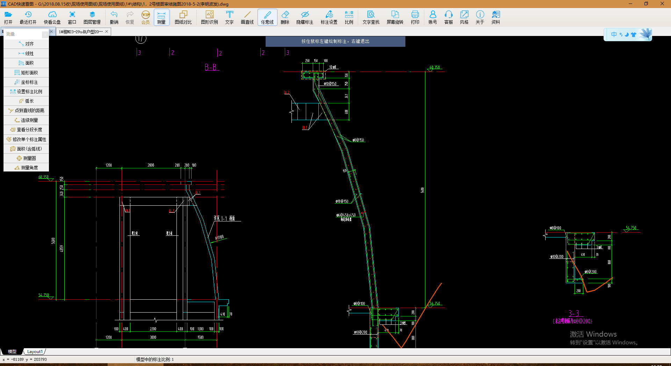Launch 图纸对比 drawing compare
The image size is (671, 366).
pos(183,17)
